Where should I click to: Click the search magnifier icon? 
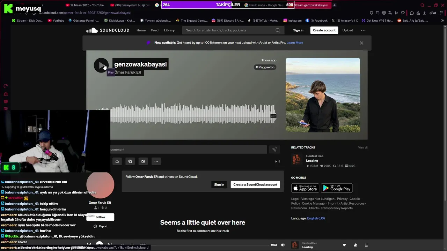278,30
